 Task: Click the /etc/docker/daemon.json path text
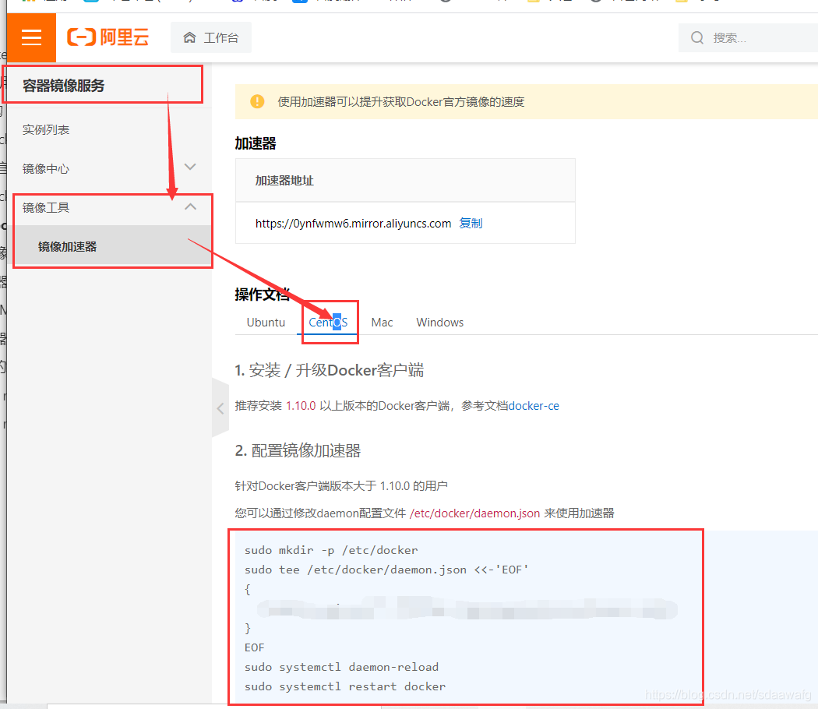pos(474,513)
